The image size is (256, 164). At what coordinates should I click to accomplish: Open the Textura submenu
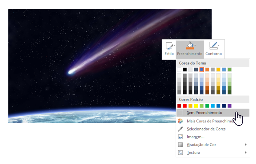(x=213, y=152)
